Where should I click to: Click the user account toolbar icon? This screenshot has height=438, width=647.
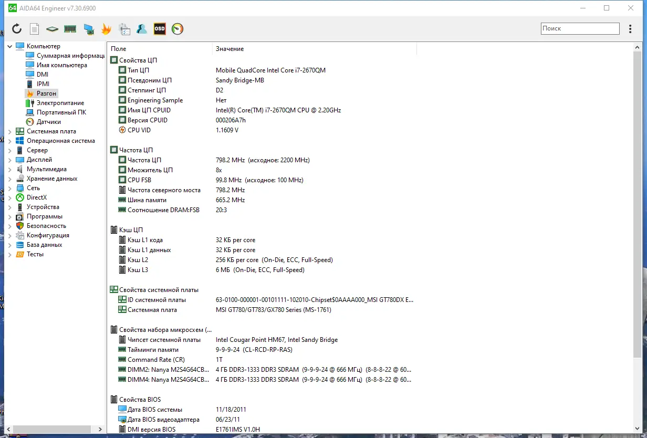coord(142,28)
